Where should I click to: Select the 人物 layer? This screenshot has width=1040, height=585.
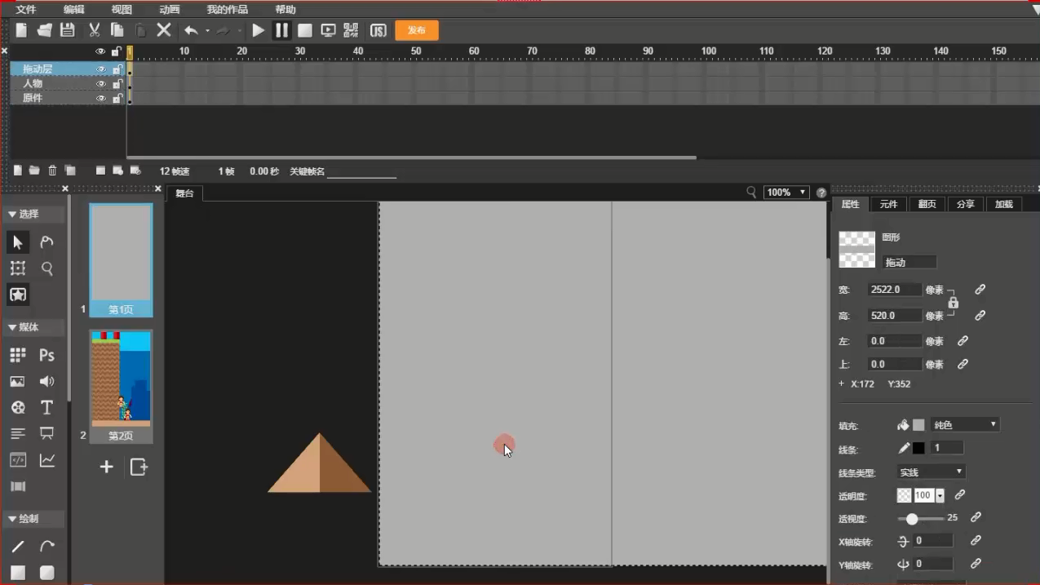[x=33, y=84]
